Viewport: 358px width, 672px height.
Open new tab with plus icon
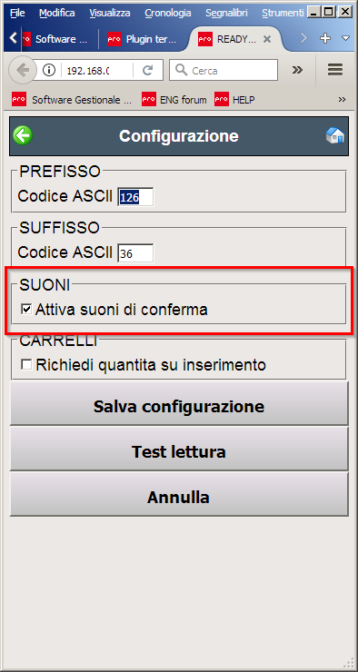click(325, 38)
